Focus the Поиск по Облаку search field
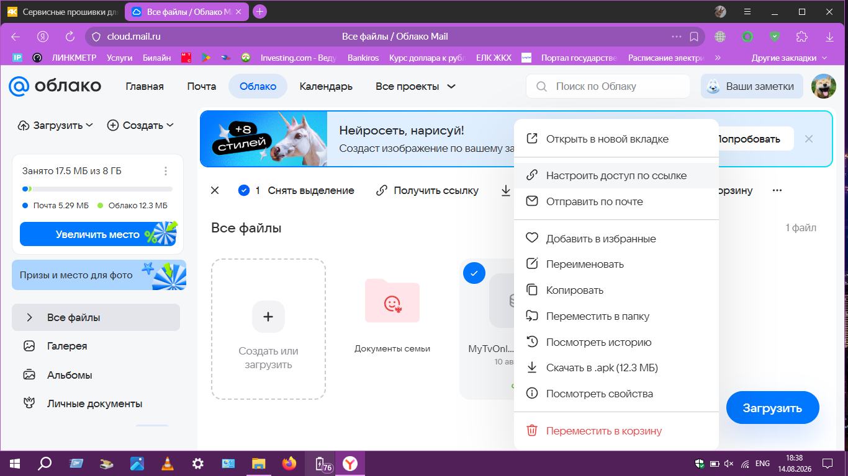The height and width of the screenshot is (476, 848). tap(608, 86)
